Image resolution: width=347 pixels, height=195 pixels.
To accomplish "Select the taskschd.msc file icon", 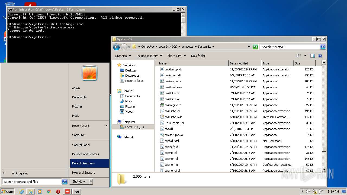I will [162, 117].
